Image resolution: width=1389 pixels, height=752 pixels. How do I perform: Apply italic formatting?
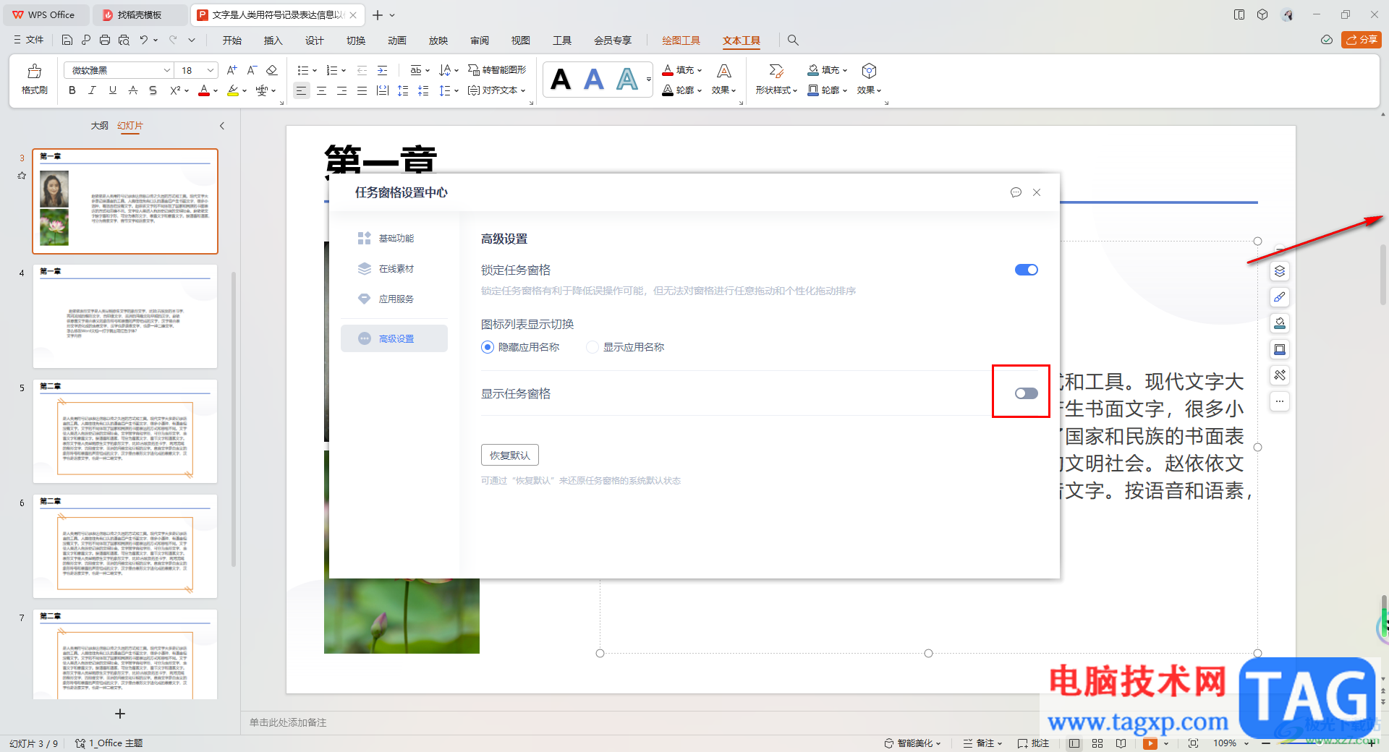point(92,90)
